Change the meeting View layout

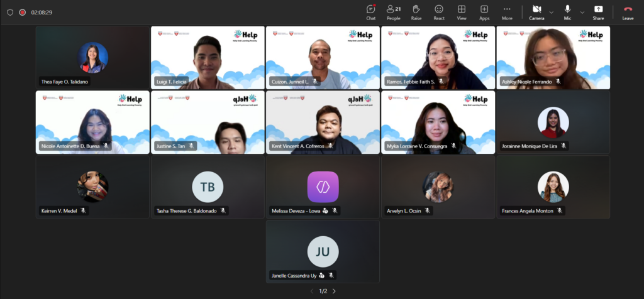[462, 13]
